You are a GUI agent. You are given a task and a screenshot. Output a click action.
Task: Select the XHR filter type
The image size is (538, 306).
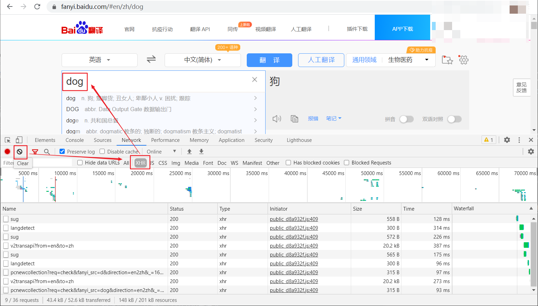(x=140, y=163)
